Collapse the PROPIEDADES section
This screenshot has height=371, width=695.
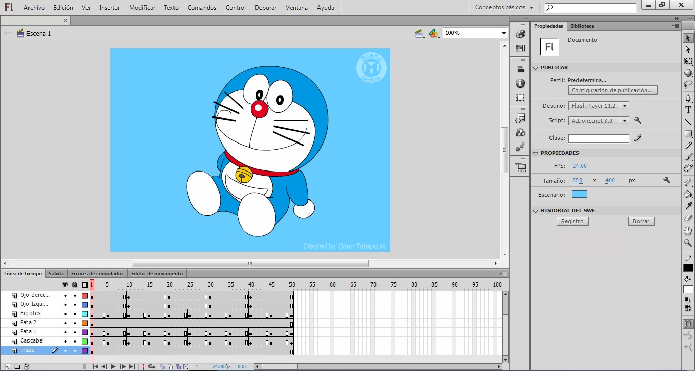(x=535, y=153)
